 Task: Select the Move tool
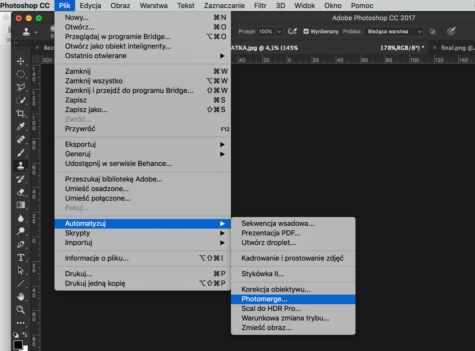point(21,61)
